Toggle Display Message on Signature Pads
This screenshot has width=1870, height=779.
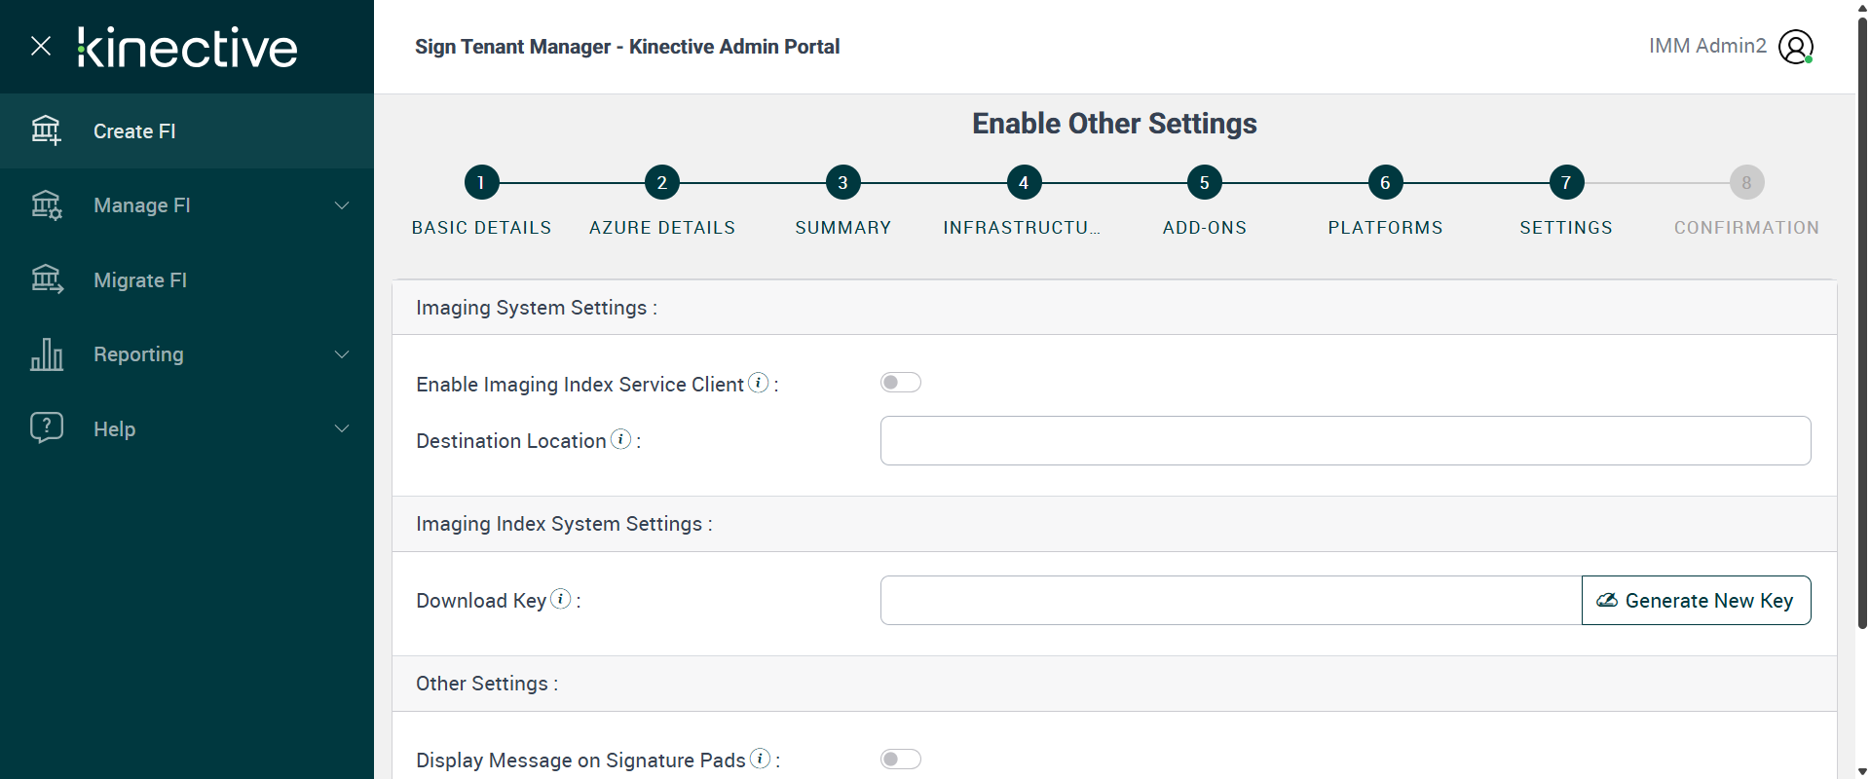[900, 760]
